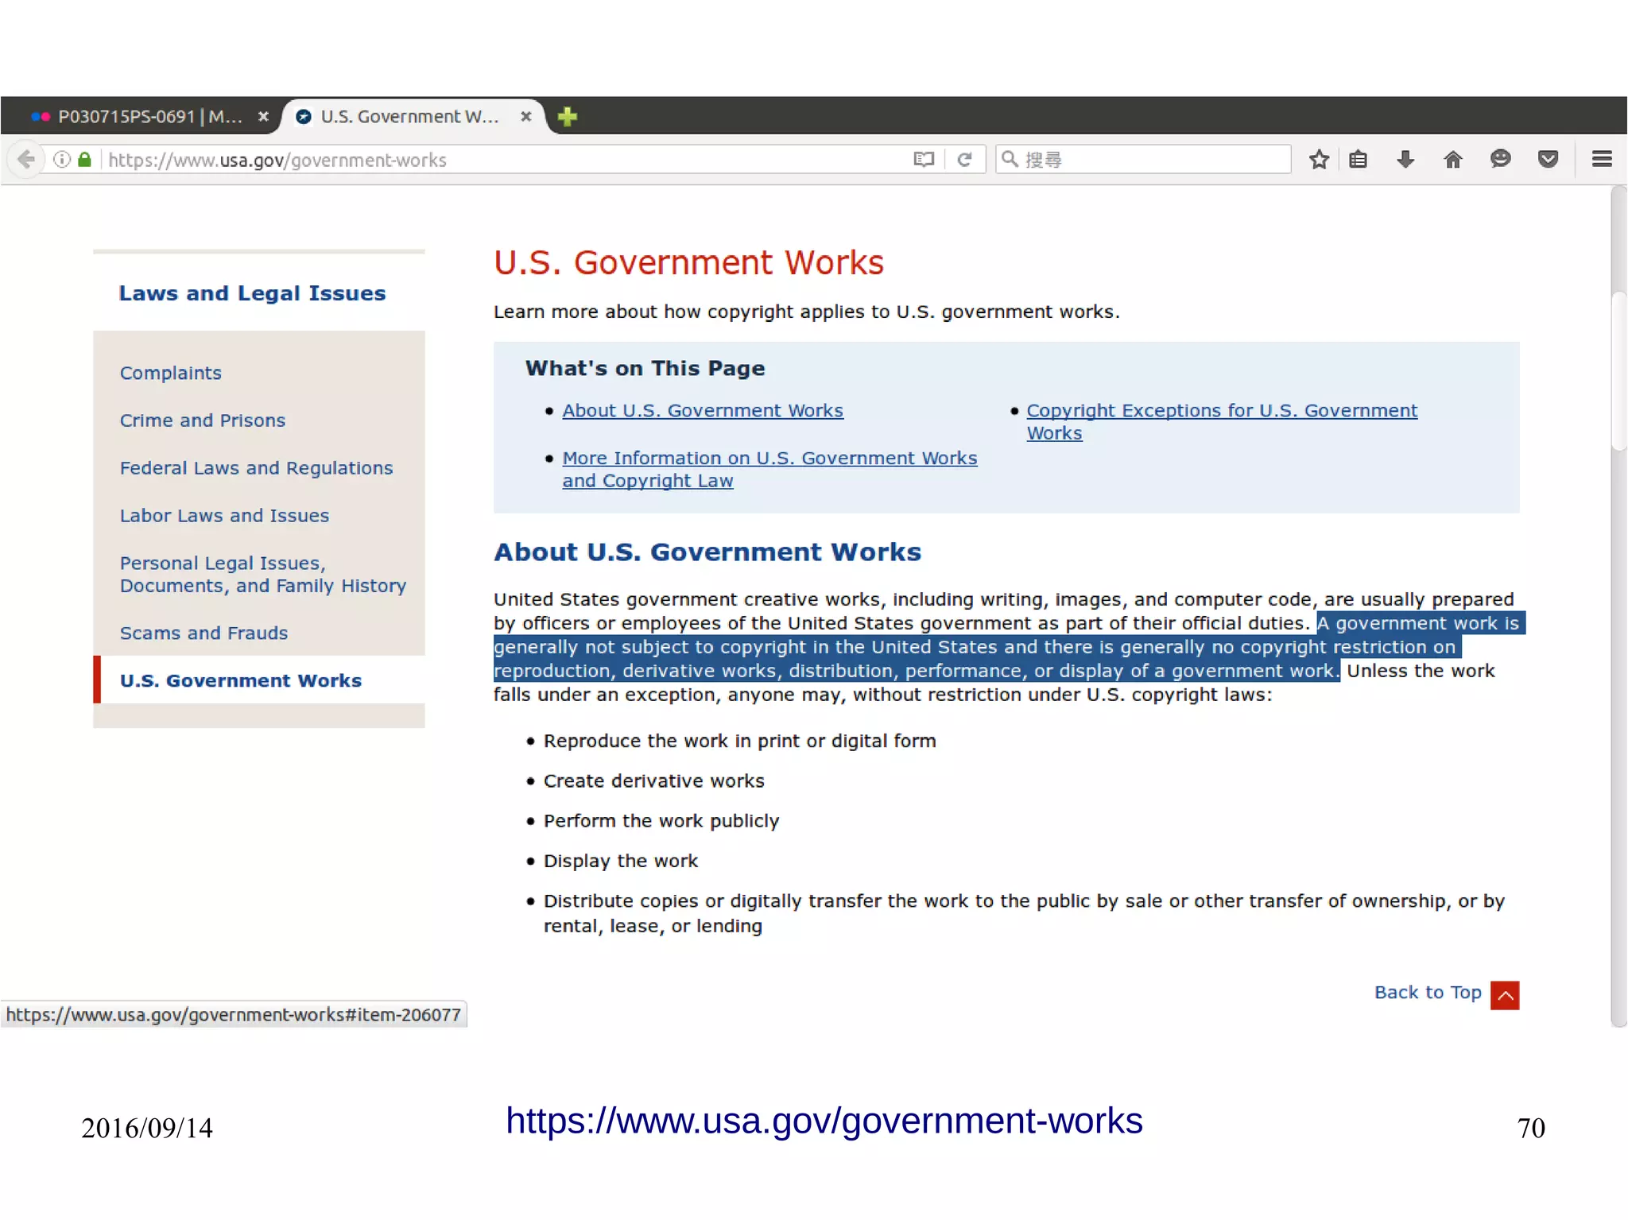Open Federal Laws and Regulations link
The width and height of the screenshot is (1628, 1220).
[256, 468]
